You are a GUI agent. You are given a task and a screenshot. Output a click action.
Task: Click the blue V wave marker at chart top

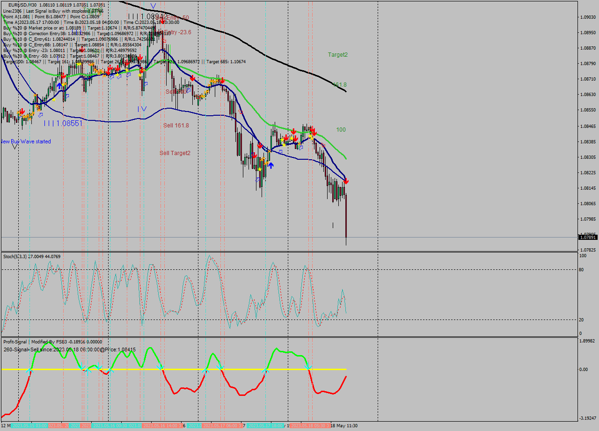(x=153, y=6)
